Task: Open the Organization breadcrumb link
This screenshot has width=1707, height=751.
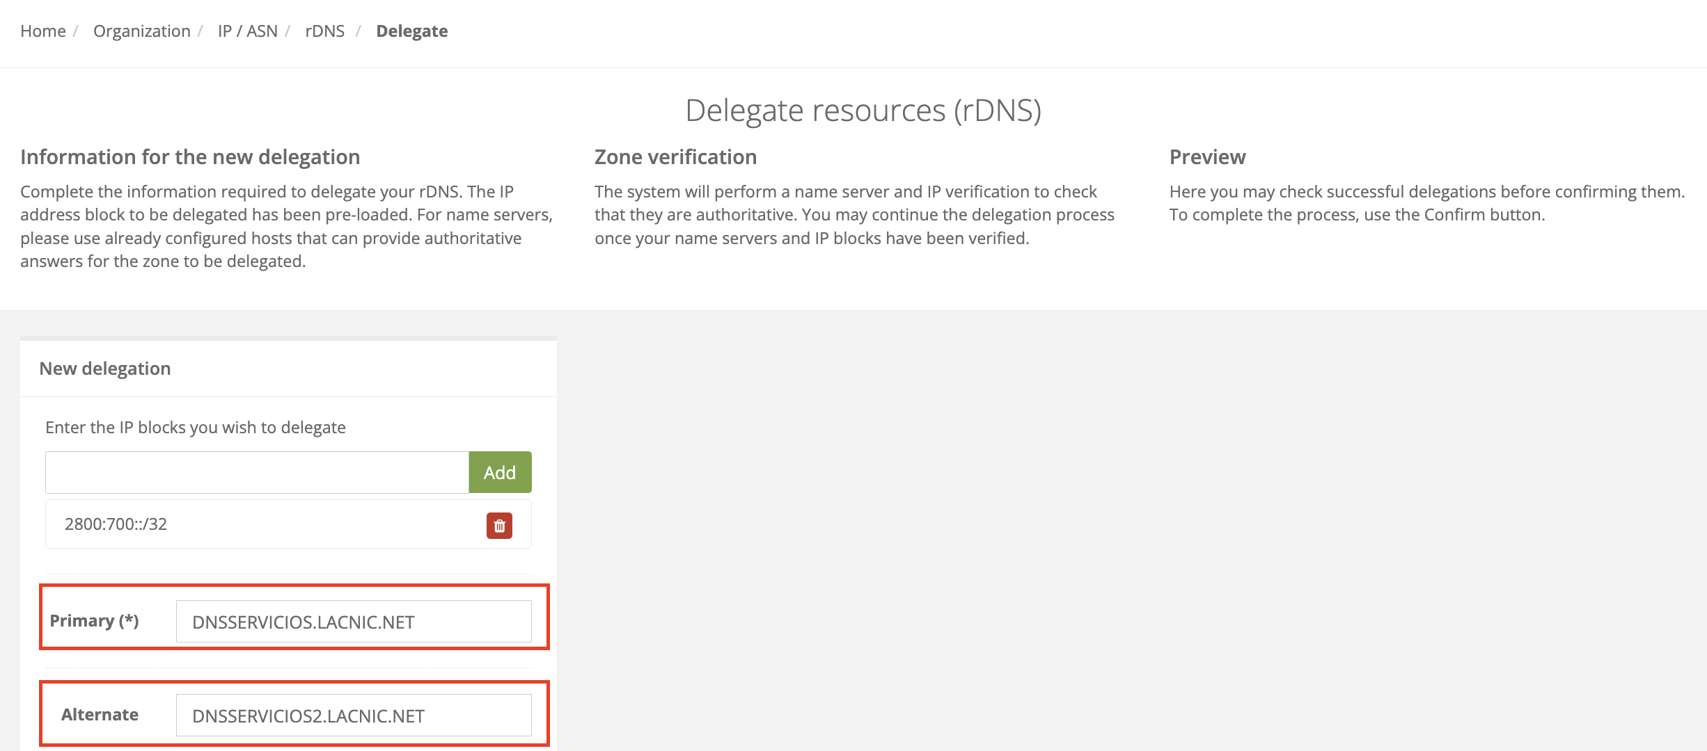Action: 141,31
